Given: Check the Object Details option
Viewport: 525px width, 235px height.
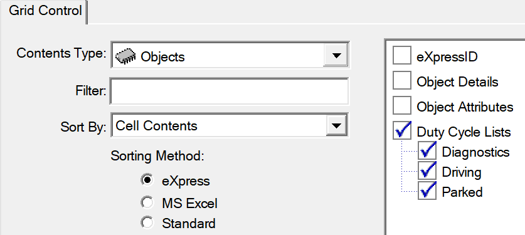Looking at the screenshot, I should tap(402, 81).
